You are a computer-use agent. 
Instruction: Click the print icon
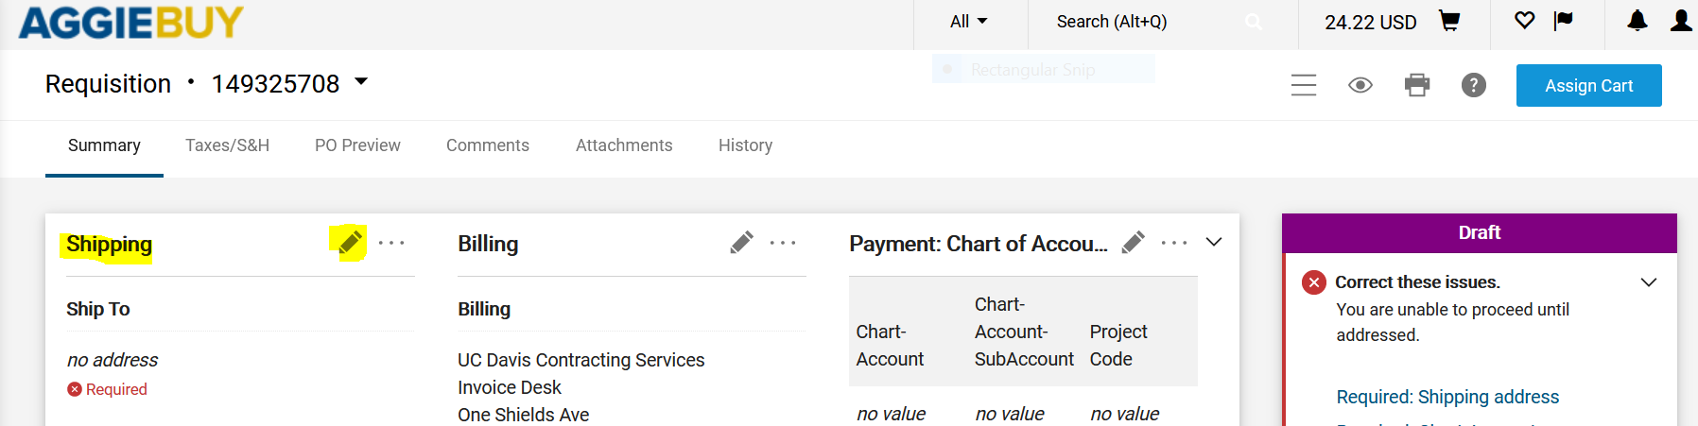(1417, 85)
